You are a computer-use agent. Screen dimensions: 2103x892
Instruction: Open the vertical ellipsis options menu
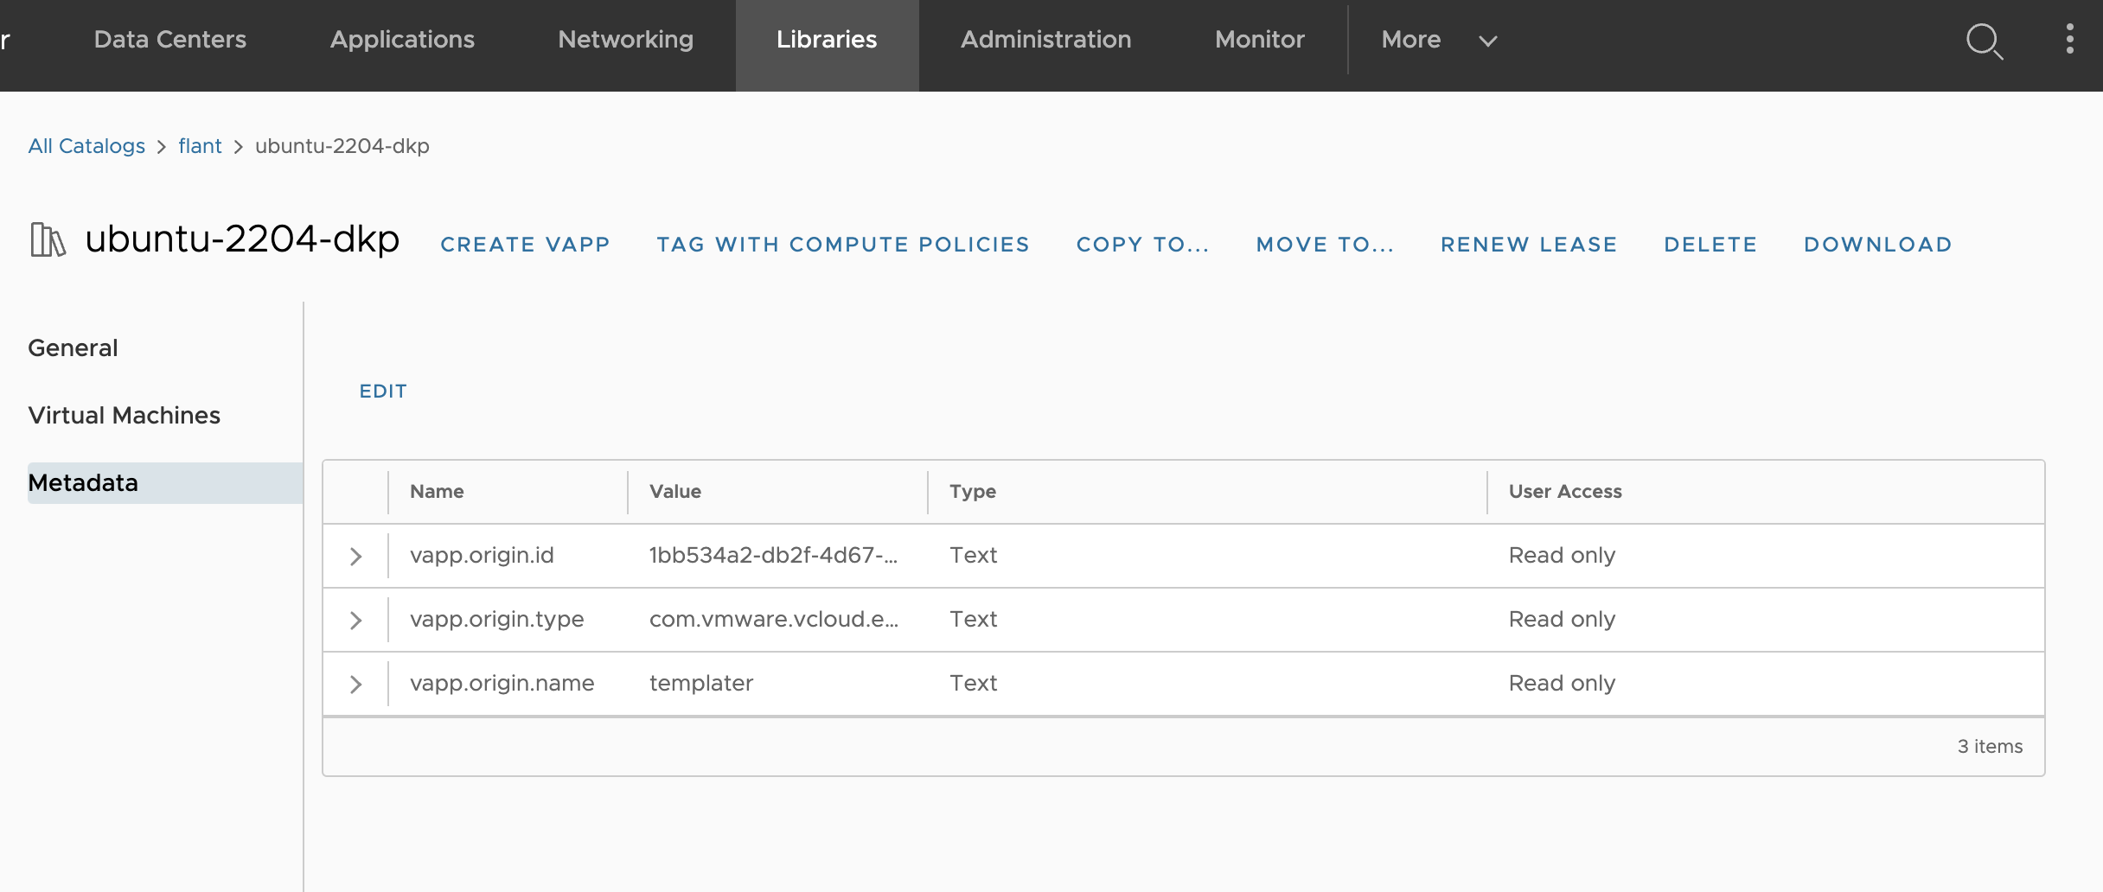tap(2069, 40)
